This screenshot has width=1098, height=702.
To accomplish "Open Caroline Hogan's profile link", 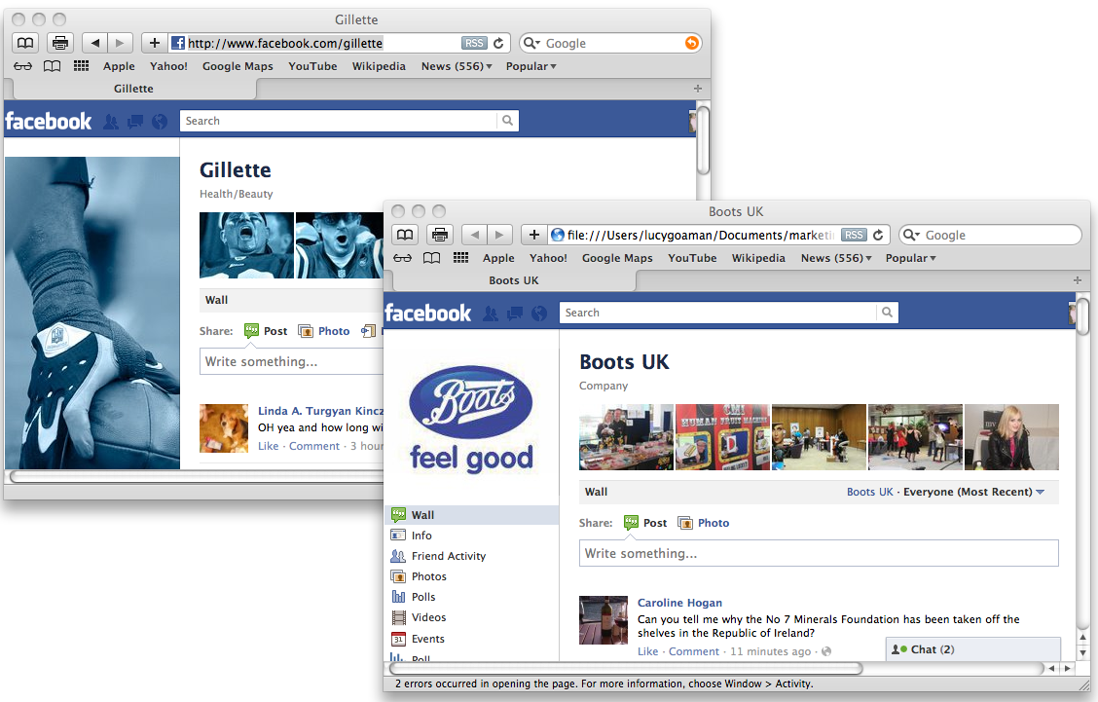I will click(679, 603).
